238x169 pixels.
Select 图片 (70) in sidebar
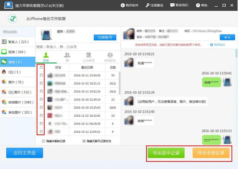(17, 82)
